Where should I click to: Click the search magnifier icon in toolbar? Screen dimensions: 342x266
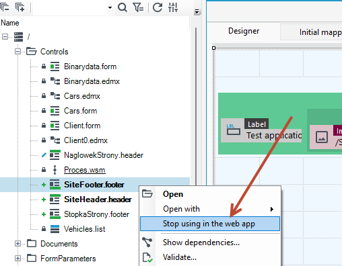(123, 7)
